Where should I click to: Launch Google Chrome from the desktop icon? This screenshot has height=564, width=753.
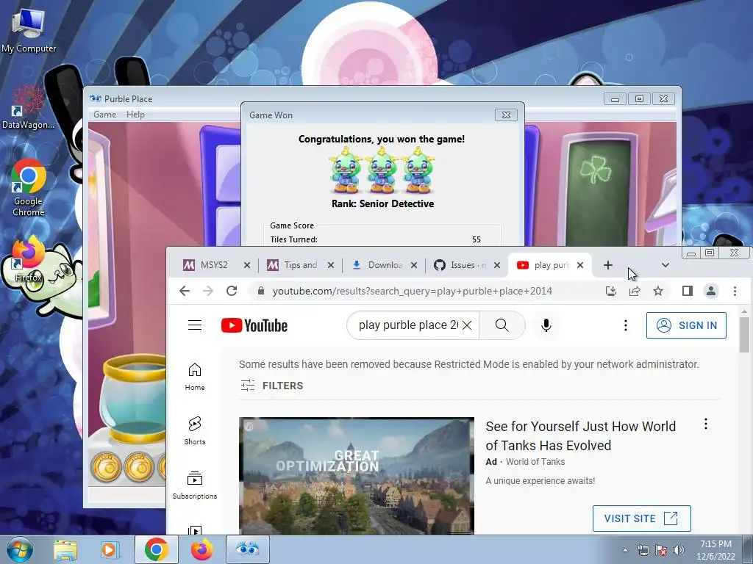tap(29, 187)
